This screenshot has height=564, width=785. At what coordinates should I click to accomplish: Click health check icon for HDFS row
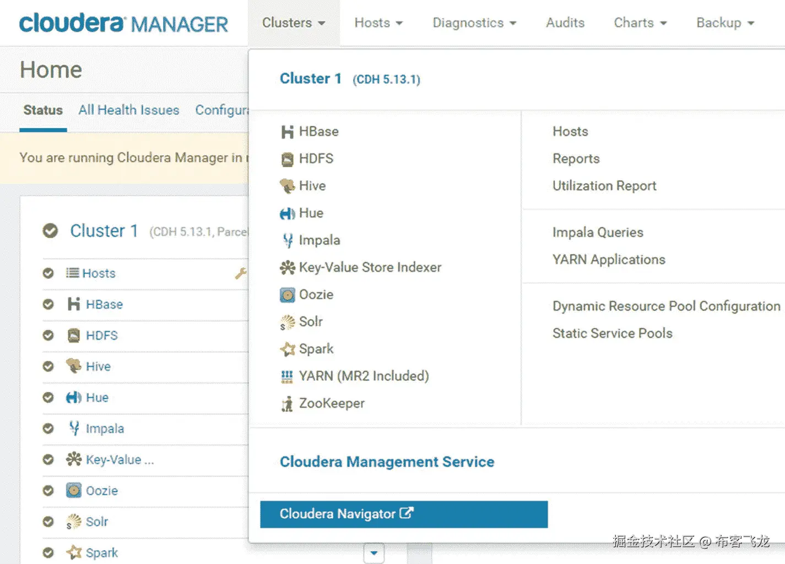click(48, 335)
